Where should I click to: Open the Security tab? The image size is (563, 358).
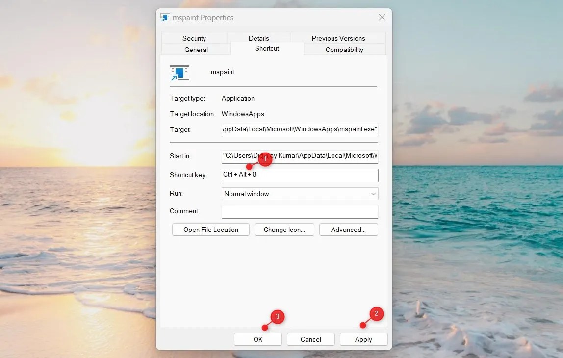click(194, 38)
